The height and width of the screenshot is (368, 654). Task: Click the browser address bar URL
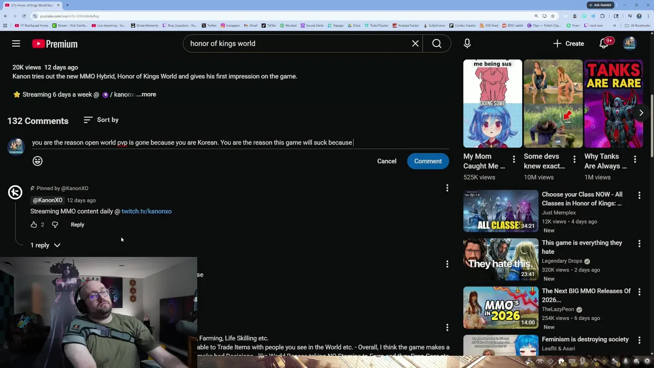(x=69, y=16)
